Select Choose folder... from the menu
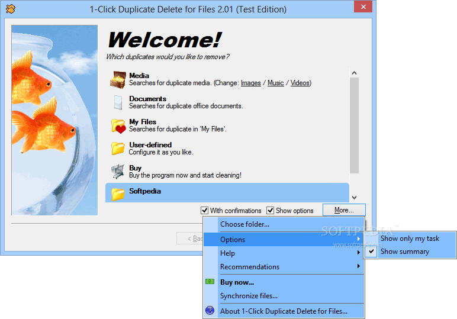 284,224
